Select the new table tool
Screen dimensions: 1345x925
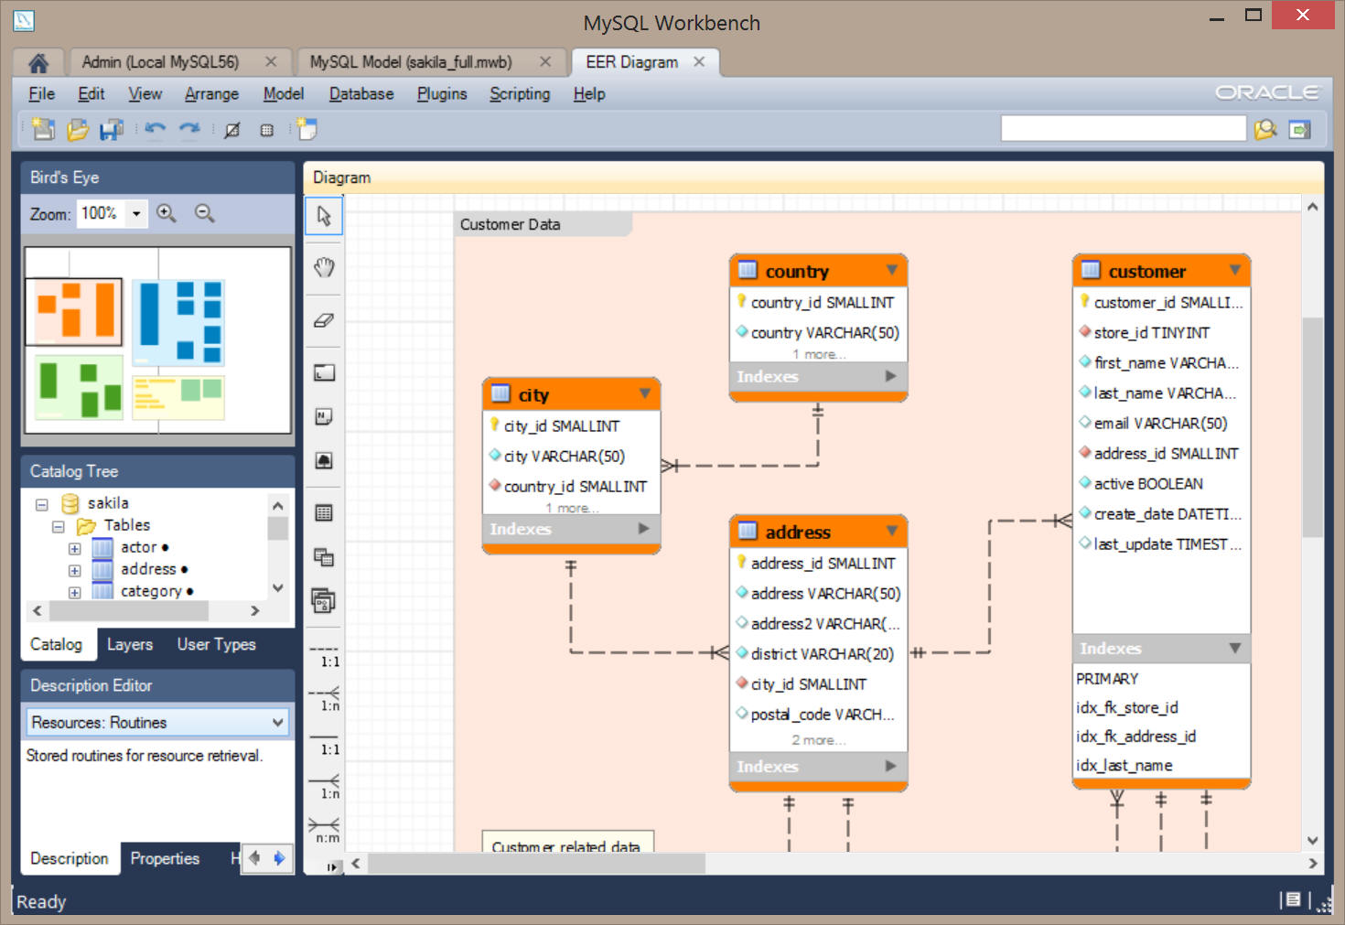point(324,513)
